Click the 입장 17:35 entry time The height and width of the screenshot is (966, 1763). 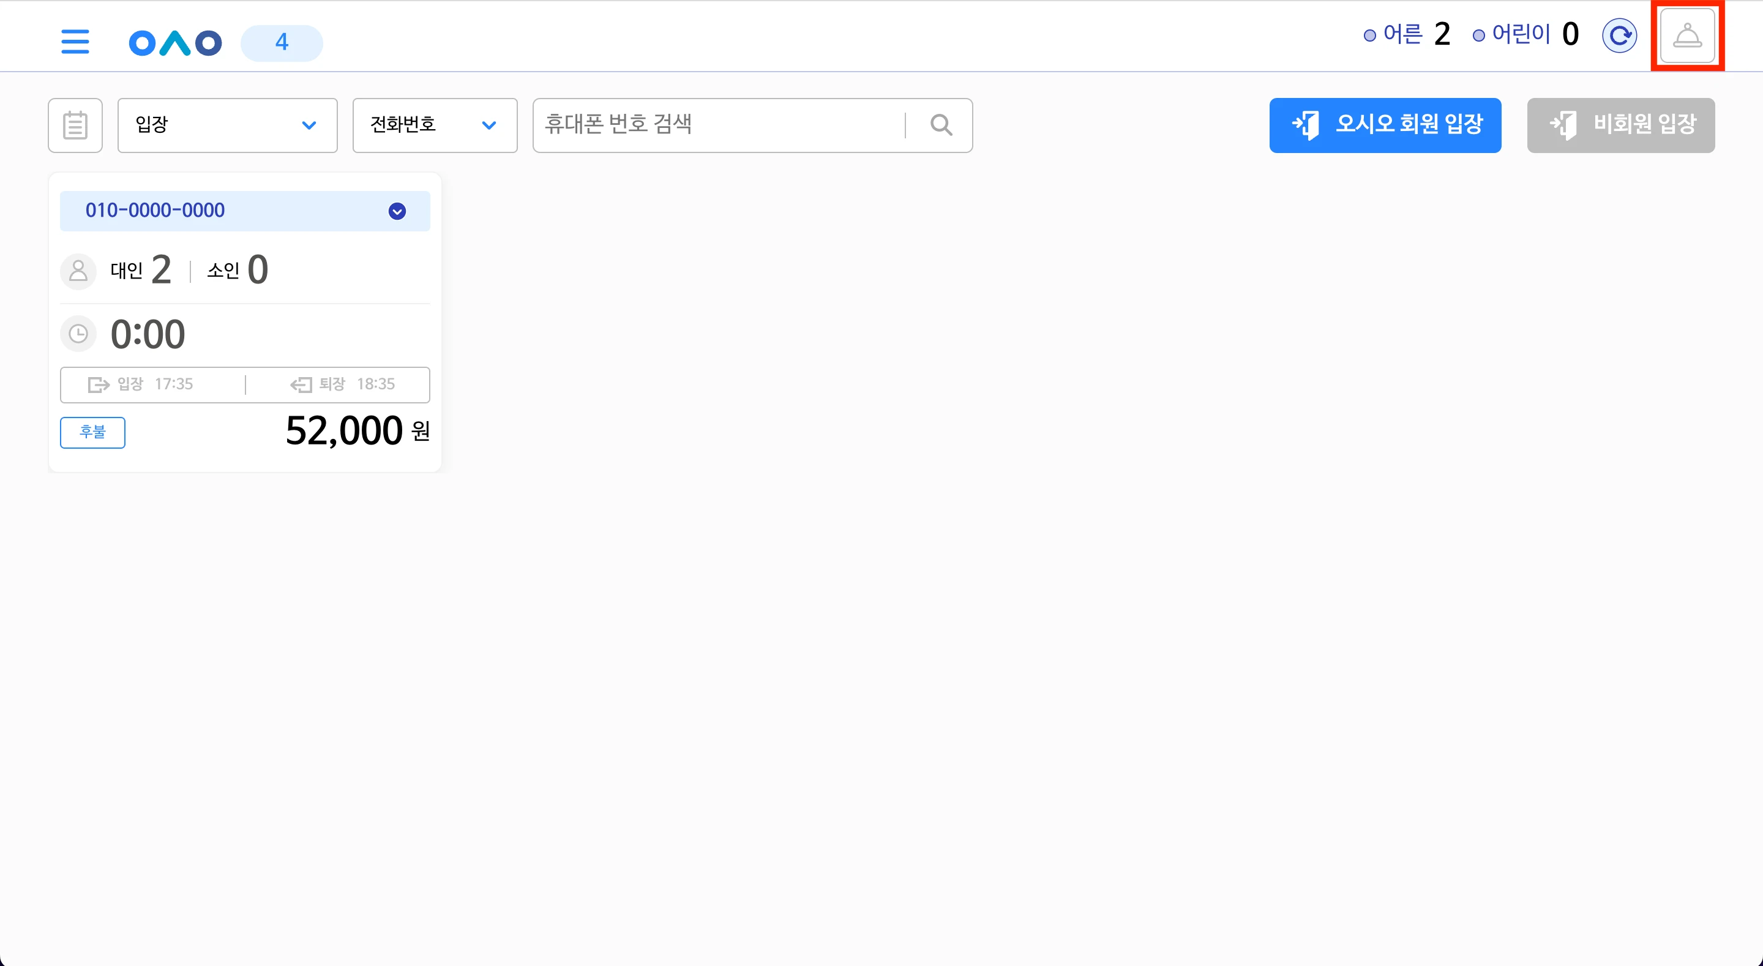(x=140, y=384)
